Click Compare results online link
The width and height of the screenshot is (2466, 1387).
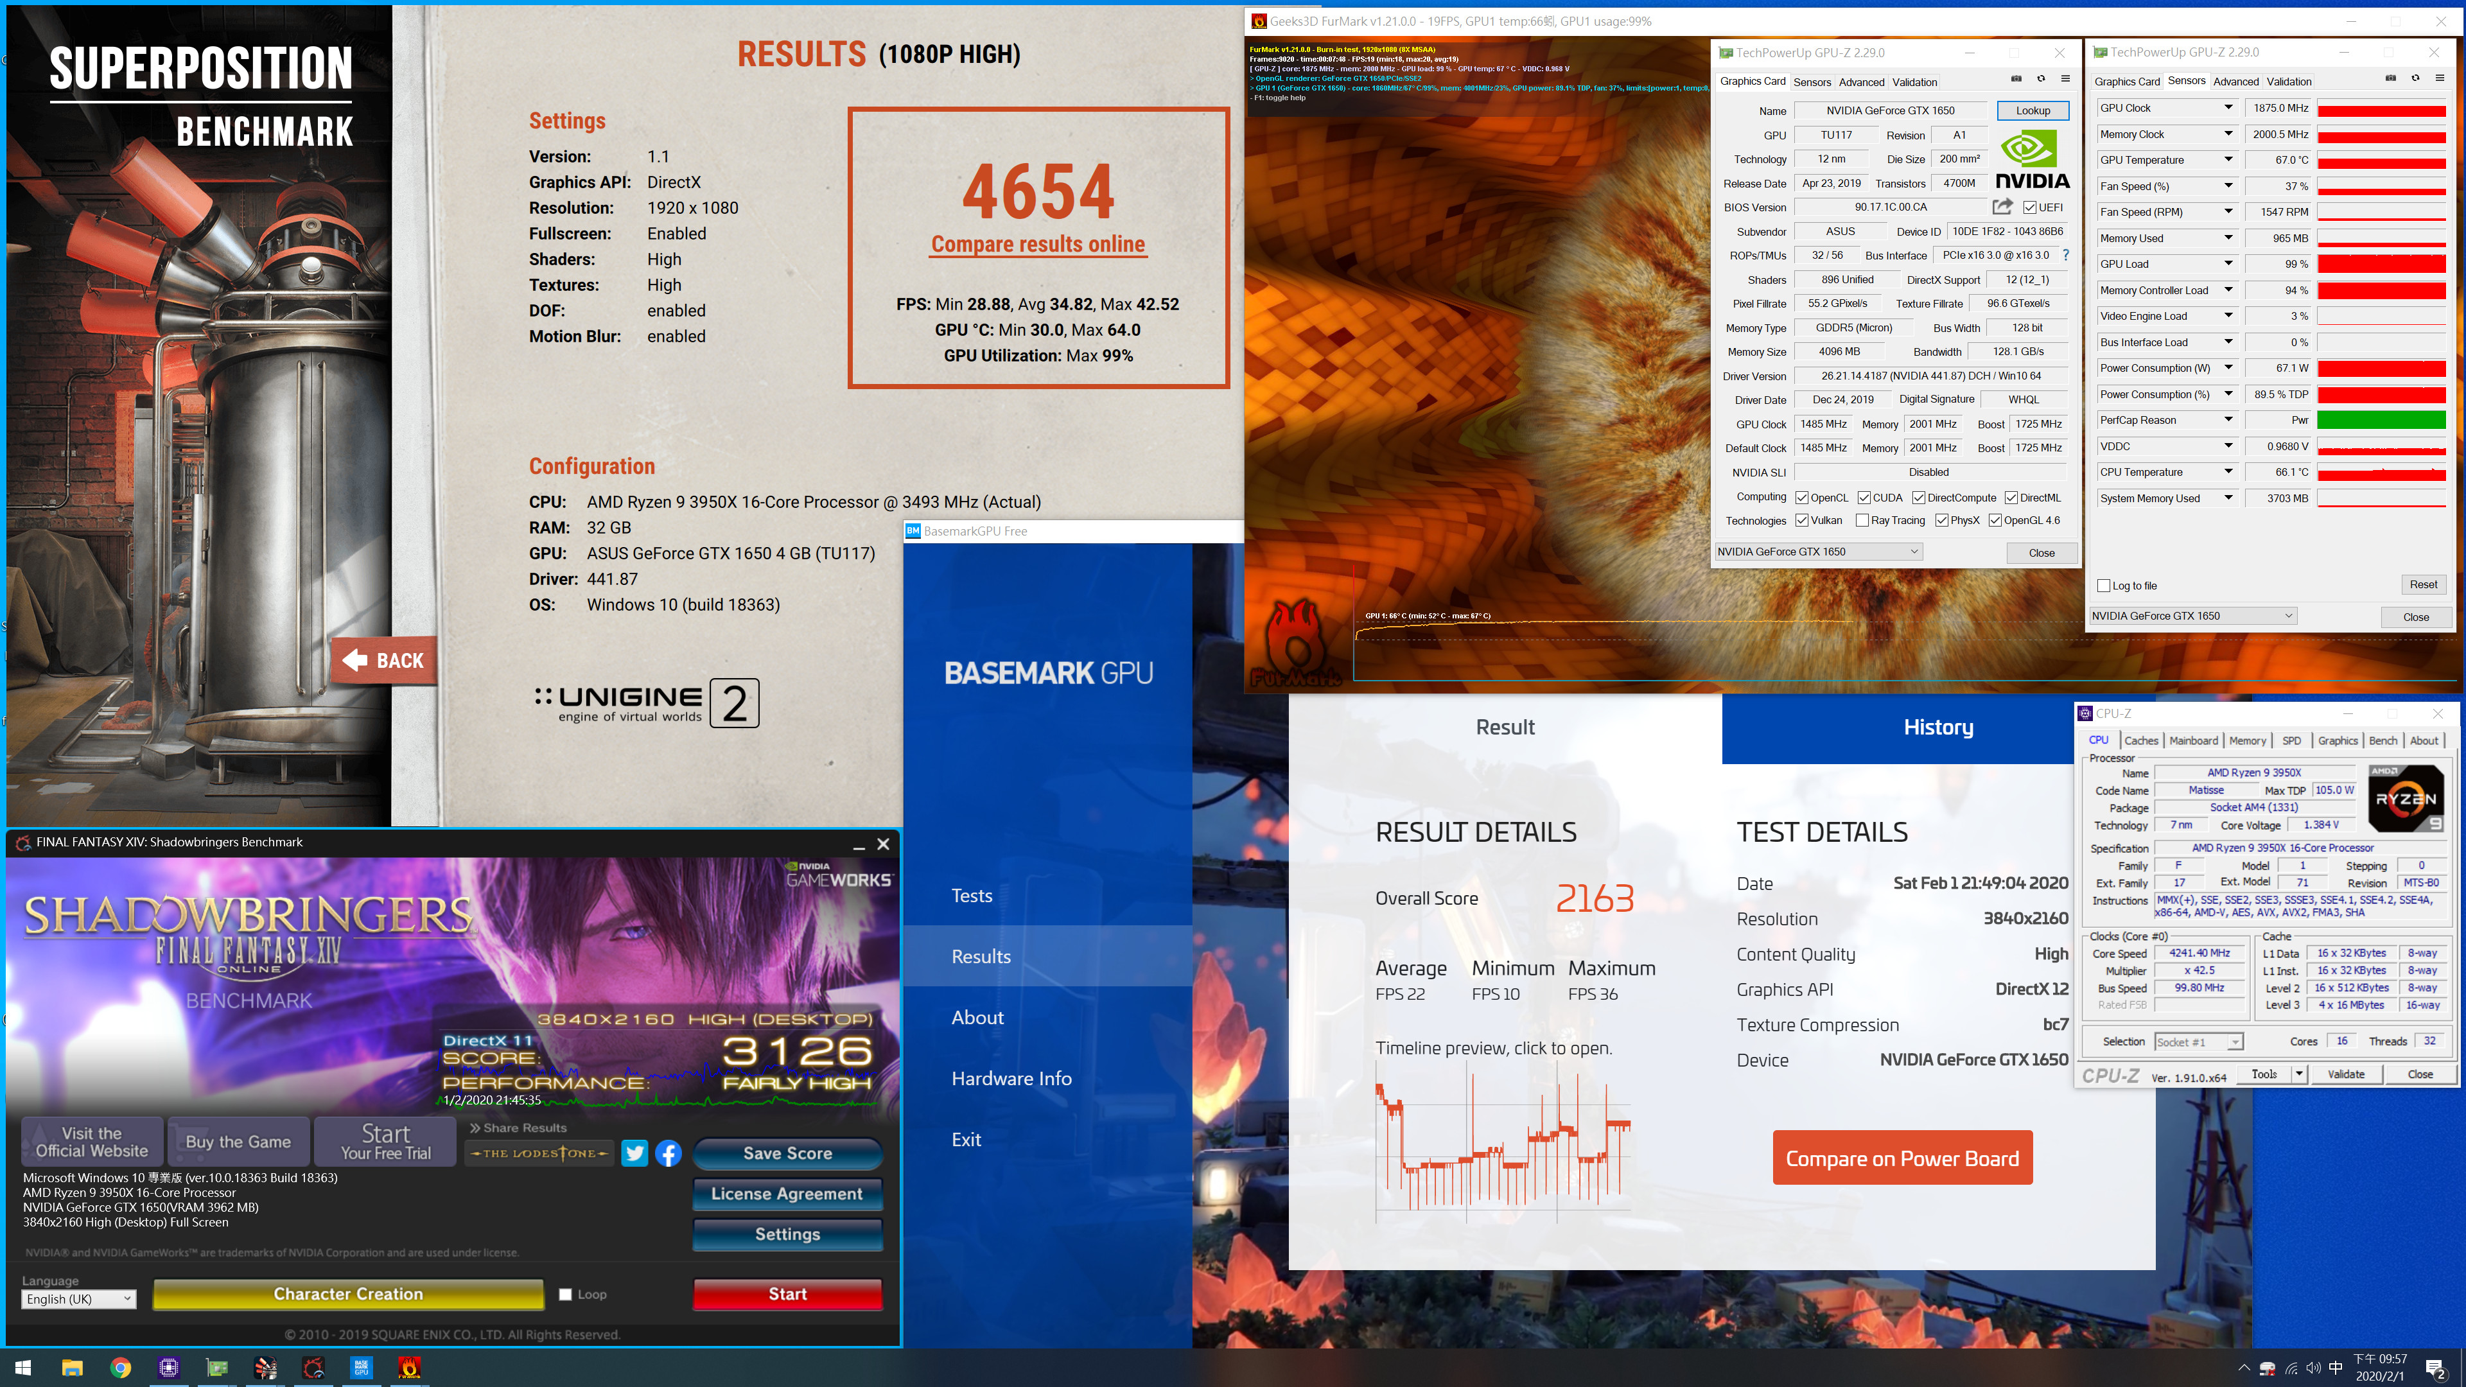click(x=1038, y=244)
